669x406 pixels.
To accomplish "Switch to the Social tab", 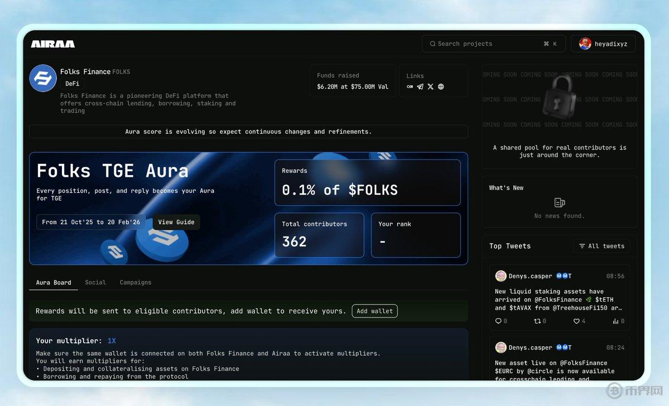I will point(95,283).
